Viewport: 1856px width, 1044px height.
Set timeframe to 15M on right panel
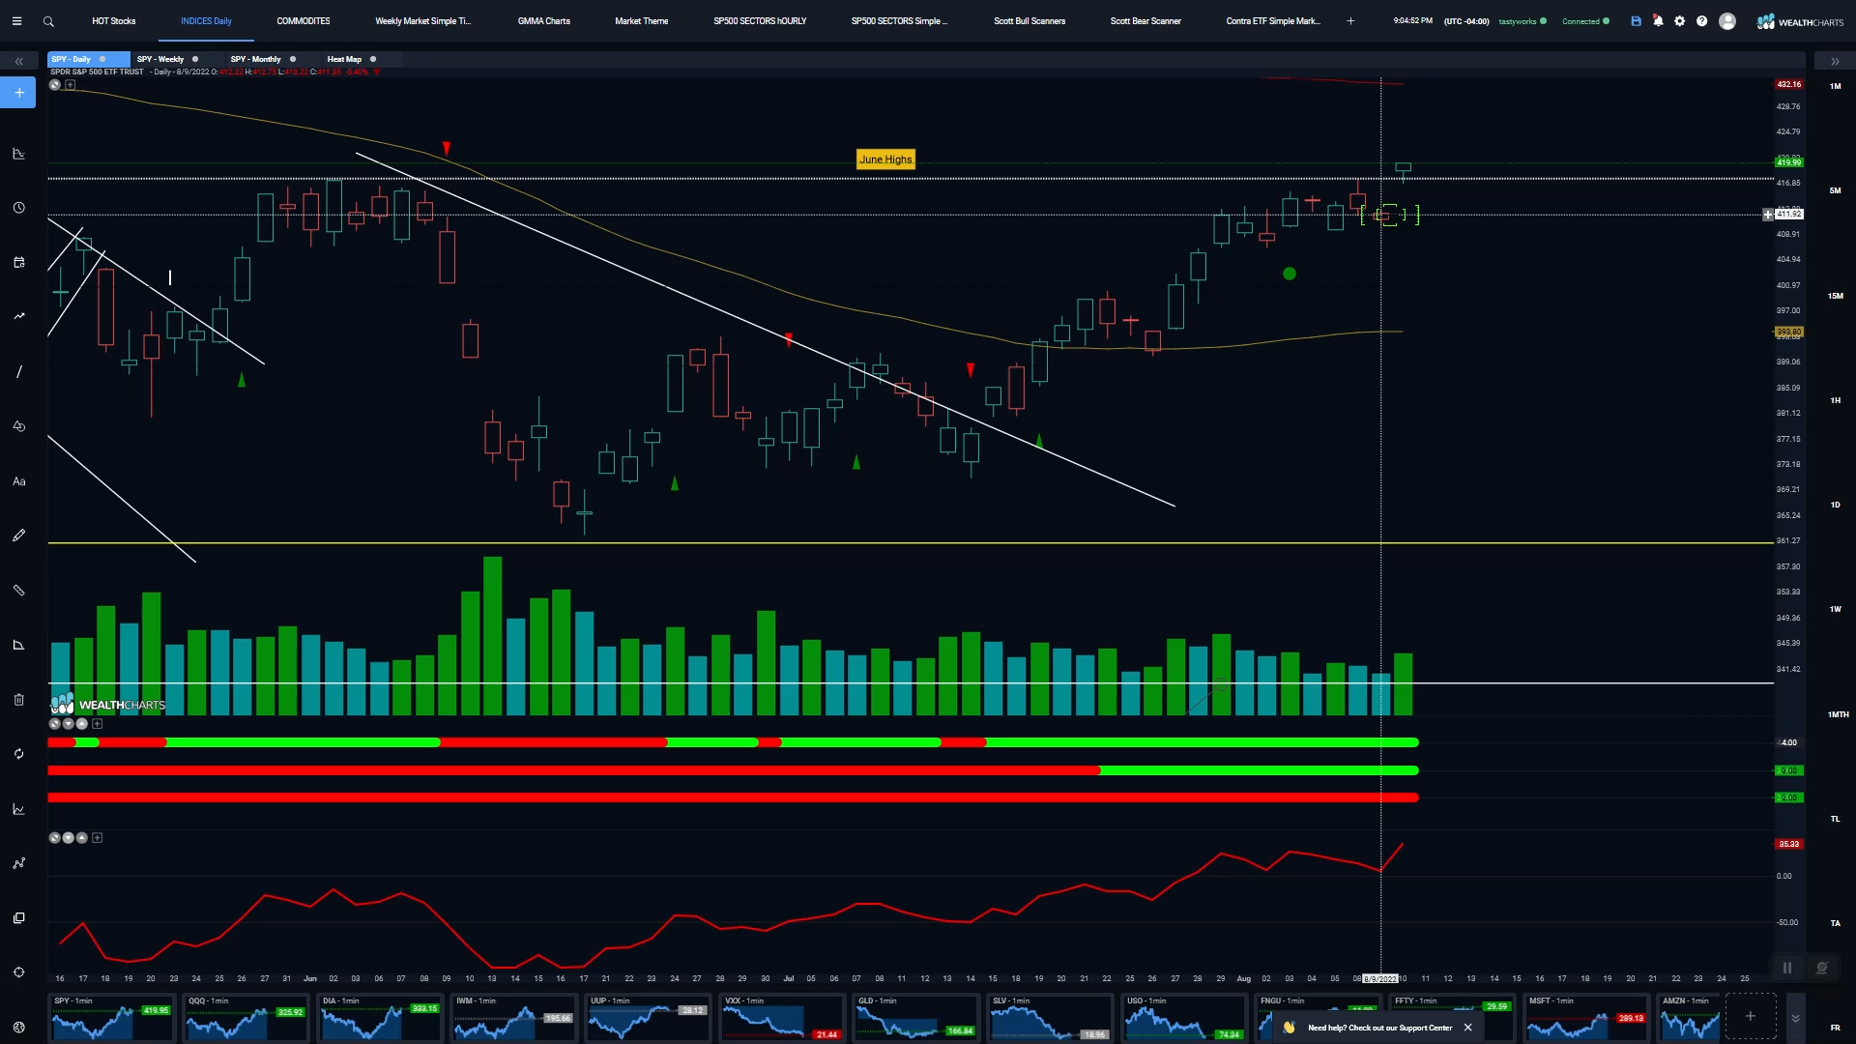coord(1835,296)
